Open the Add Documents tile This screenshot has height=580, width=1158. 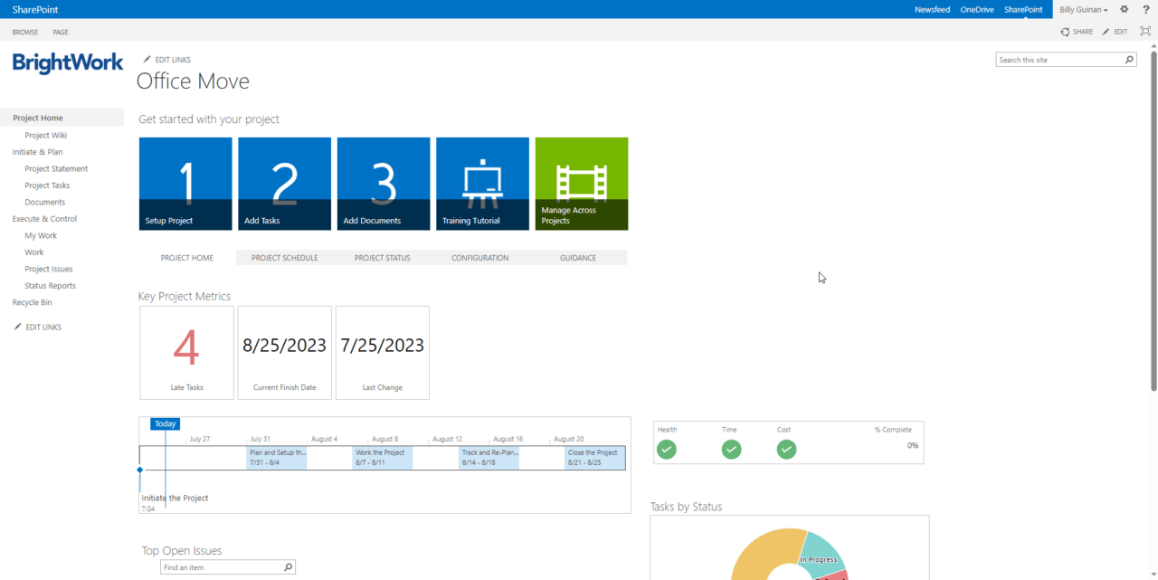pos(383,183)
